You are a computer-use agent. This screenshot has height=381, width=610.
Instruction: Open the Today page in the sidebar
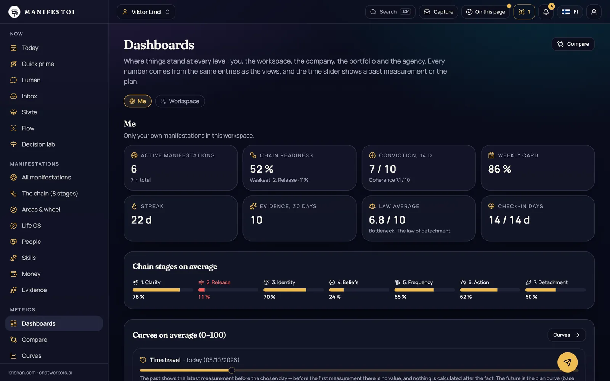pyautogui.click(x=54, y=48)
